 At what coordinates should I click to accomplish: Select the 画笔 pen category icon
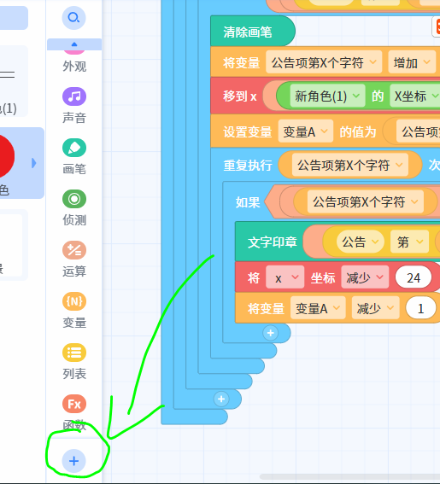[x=74, y=148]
